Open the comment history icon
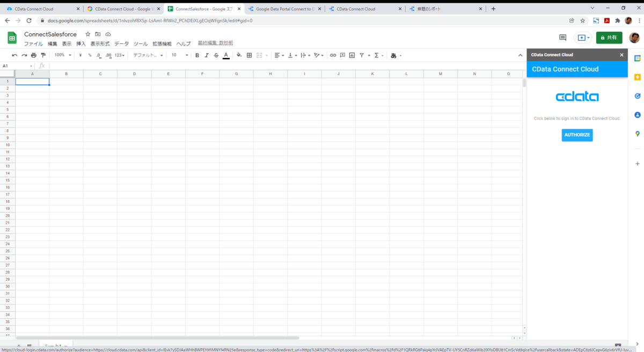Image resolution: width=644 pixels, height=352 pixels. click(x=563, y=38)
